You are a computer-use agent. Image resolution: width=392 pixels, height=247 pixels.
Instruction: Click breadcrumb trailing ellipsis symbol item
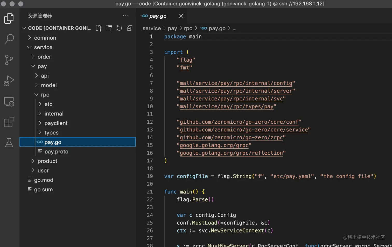pos(234,28)
